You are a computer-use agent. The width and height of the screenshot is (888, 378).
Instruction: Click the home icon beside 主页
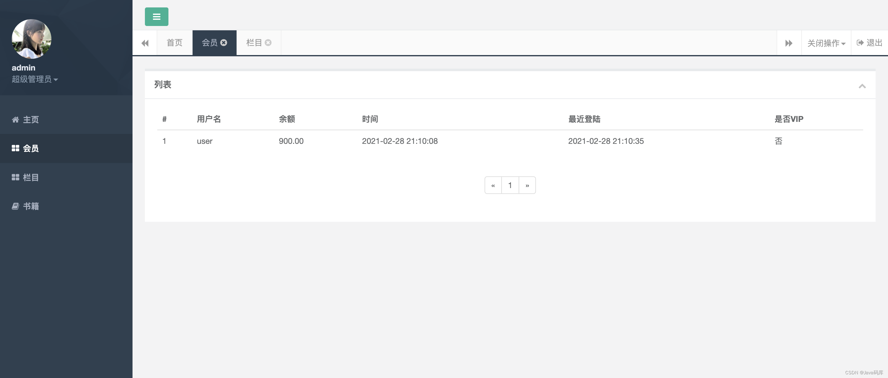click(x=15, y=119)
